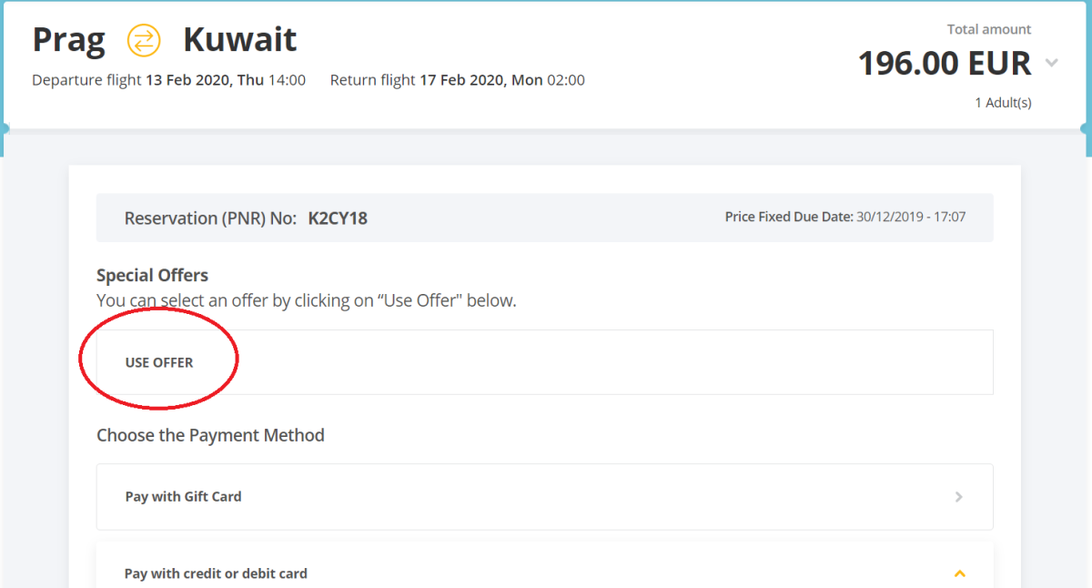Select Pay with credit or debit card
1092x588 pixels.
(216, 573)
